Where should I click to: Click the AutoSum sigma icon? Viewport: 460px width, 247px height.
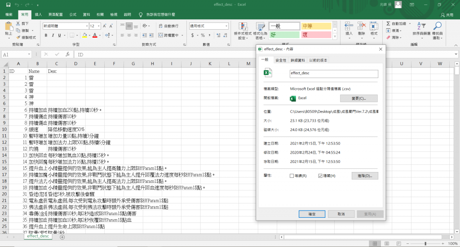[x=389, y=23]
